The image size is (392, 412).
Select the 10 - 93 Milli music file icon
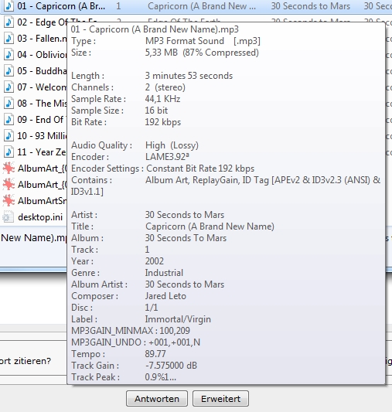coord(9,136)
